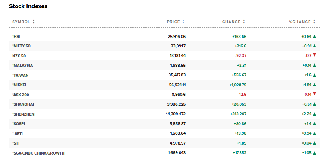Select the change value +17.352
The image size is (328, 161).
(x=240, y=153)
